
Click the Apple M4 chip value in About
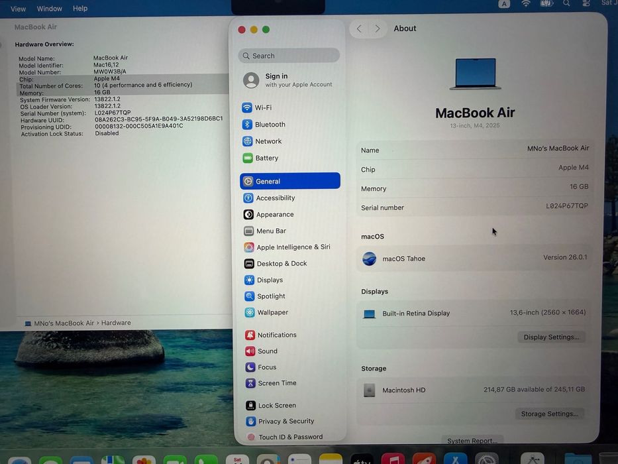click(x=574, y=167)
